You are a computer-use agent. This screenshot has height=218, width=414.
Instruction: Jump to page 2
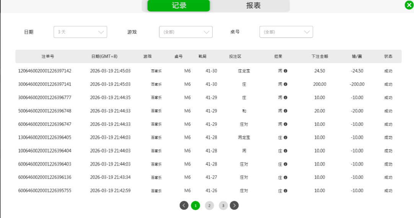pos(209,205)
